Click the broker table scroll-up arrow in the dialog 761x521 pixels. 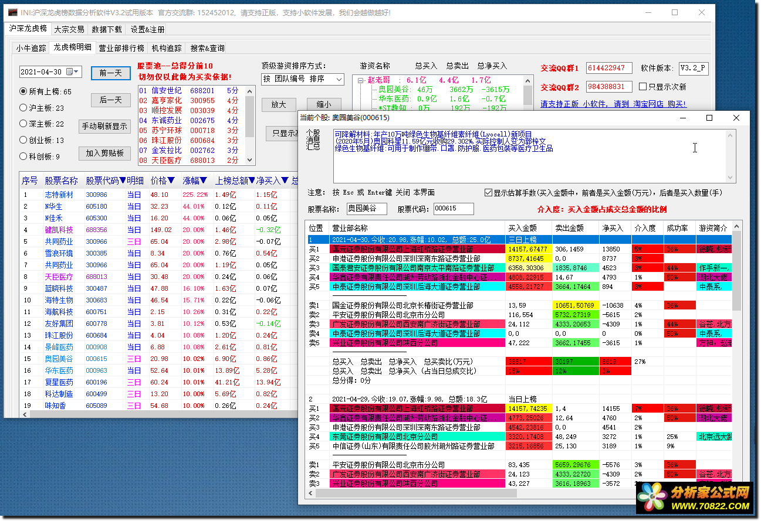pyautogui.click(x=736, y=227)
